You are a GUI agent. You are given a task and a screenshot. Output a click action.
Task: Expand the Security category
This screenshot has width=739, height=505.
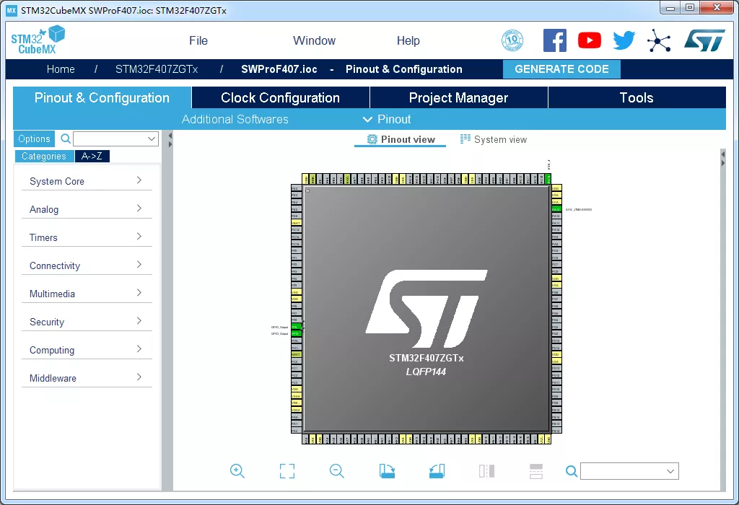[x=87, y=322]
